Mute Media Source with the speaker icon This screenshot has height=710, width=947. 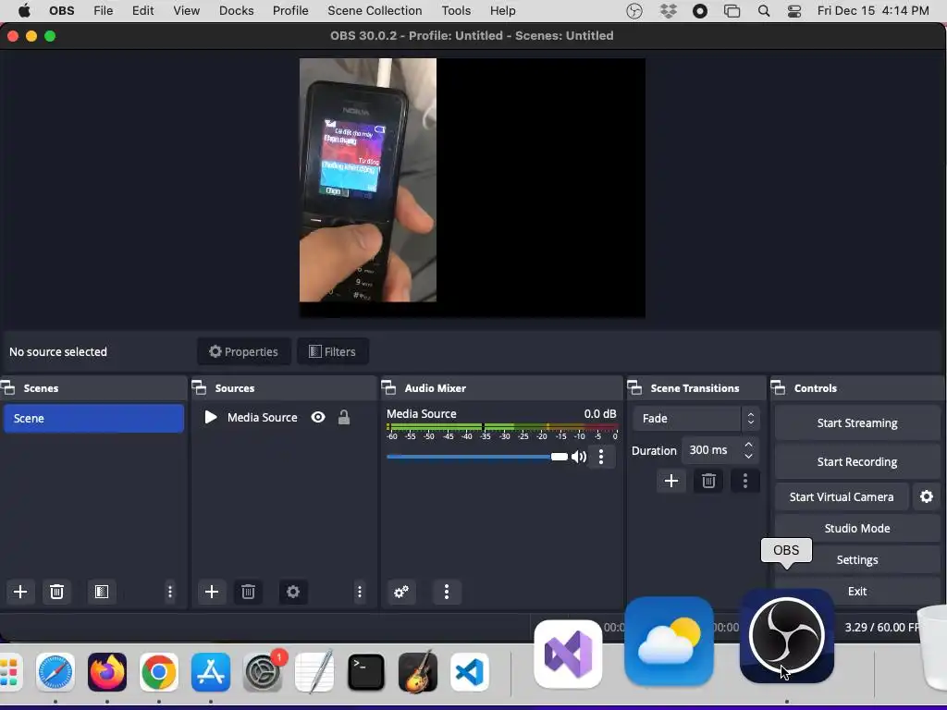[579, 457]
